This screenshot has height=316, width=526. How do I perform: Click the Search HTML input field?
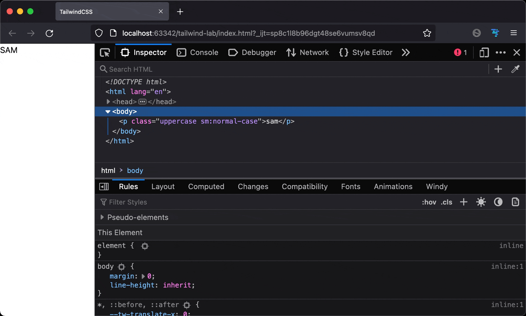tap(295, 69)
